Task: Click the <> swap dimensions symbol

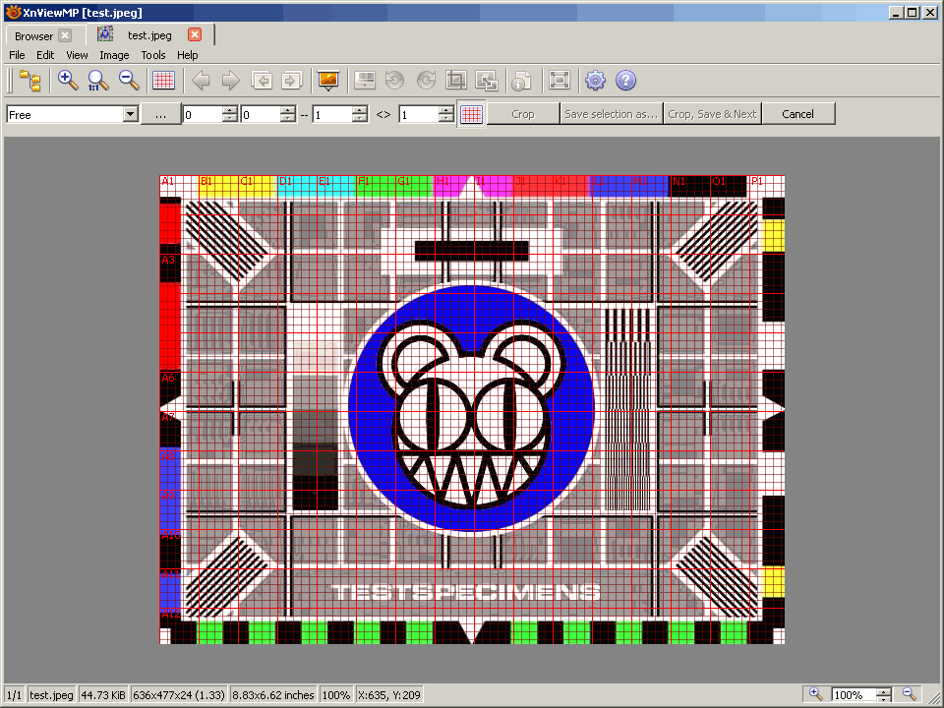Action: [x=383, y=114]
